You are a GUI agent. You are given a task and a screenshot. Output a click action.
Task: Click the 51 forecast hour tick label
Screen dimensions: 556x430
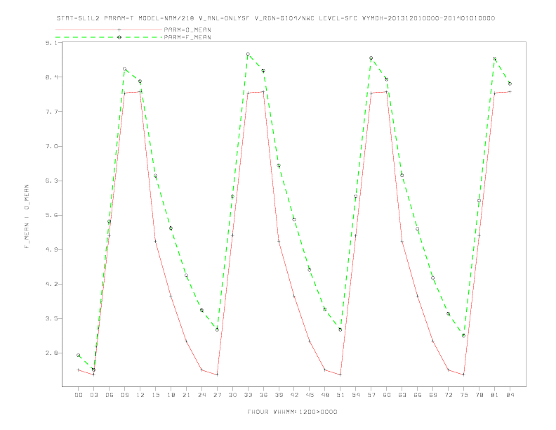tap(340, 395)
